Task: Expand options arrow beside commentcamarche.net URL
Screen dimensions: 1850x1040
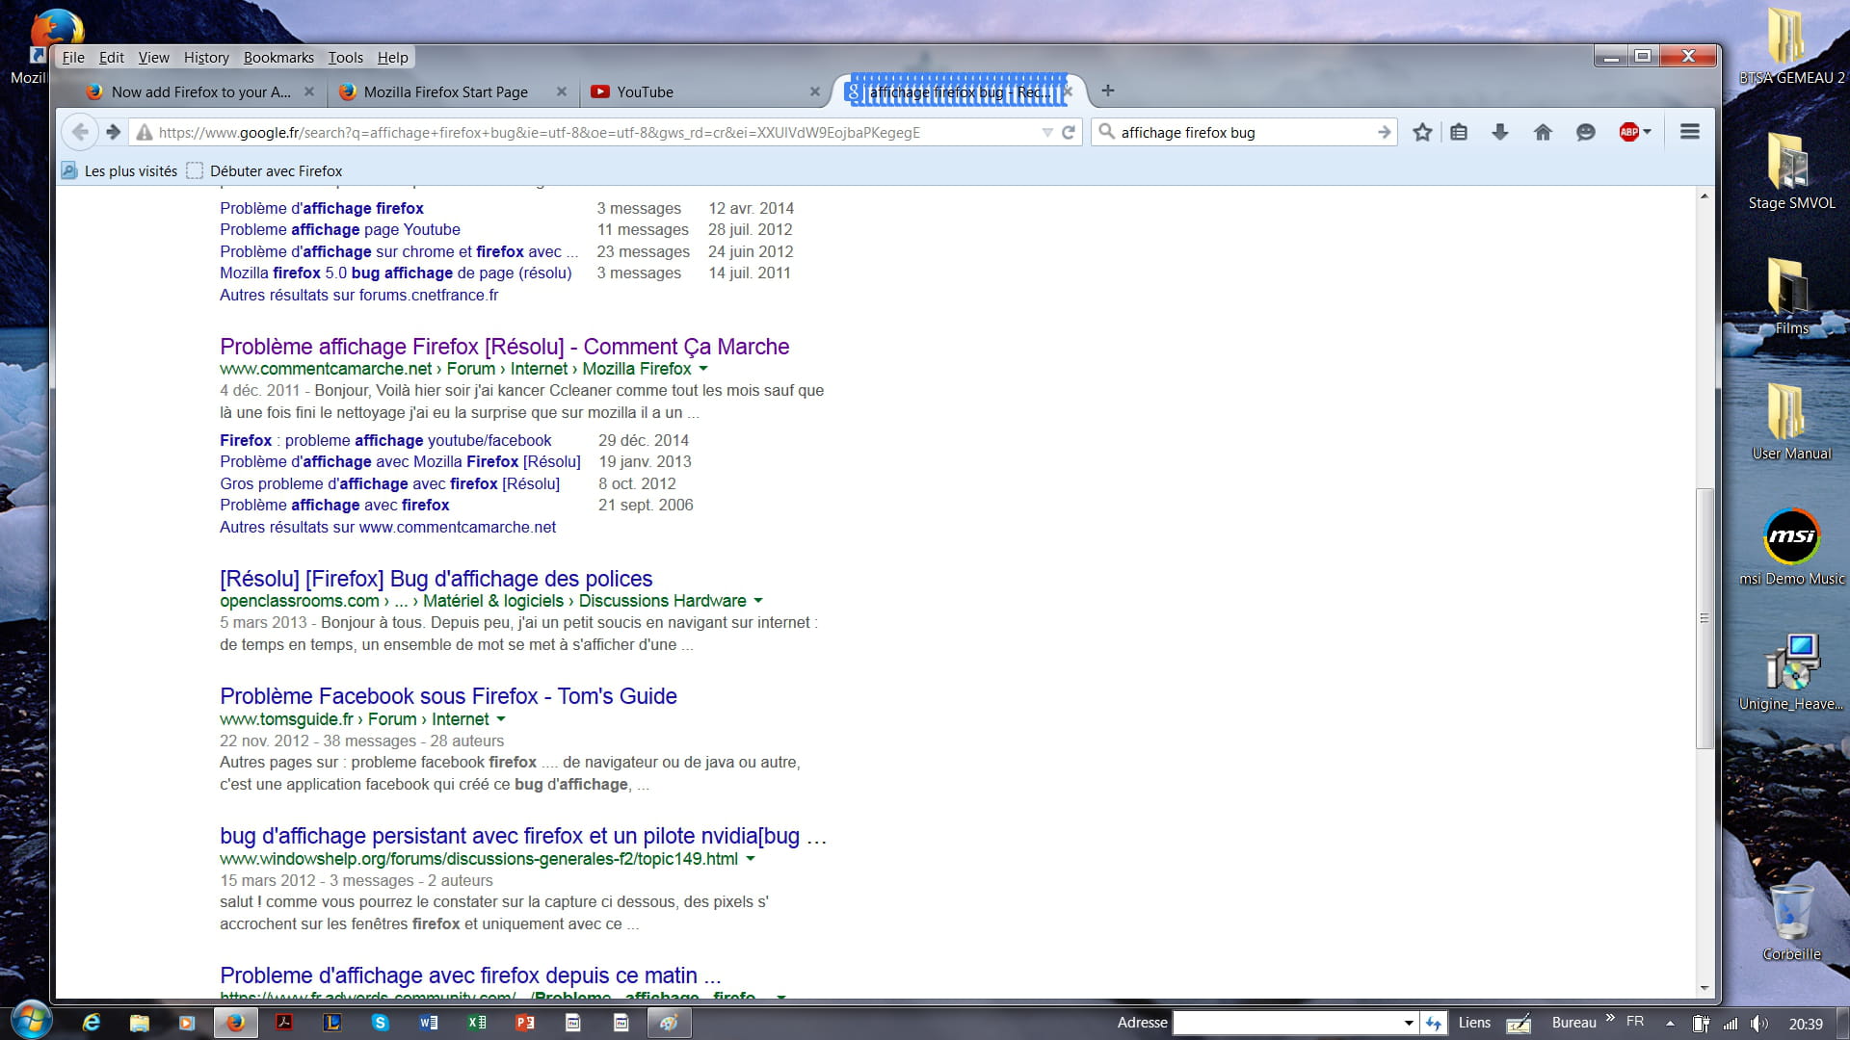Action: tap(703, 369)
